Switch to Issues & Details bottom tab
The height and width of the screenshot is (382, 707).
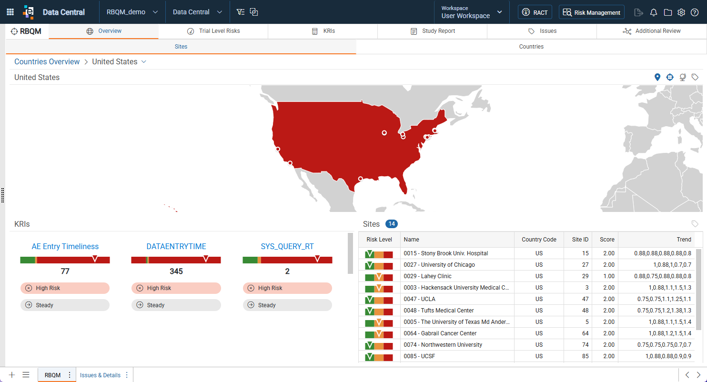coord(100,375)
